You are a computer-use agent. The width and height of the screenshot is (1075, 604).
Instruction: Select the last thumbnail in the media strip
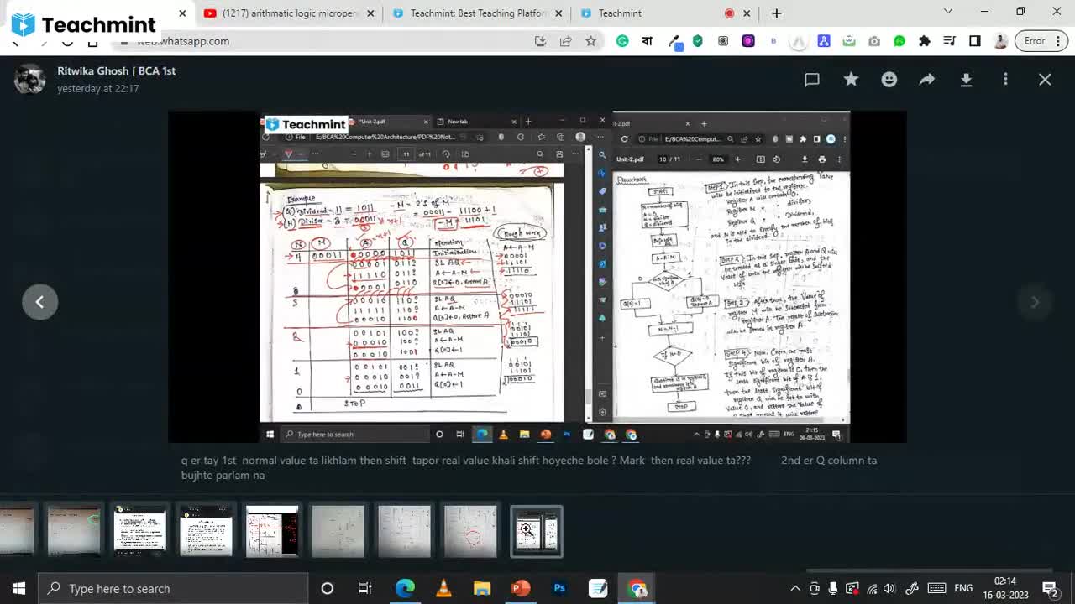coord(536,530)
